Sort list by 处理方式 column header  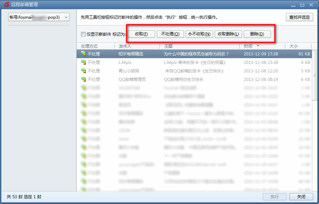coord(89,46)
